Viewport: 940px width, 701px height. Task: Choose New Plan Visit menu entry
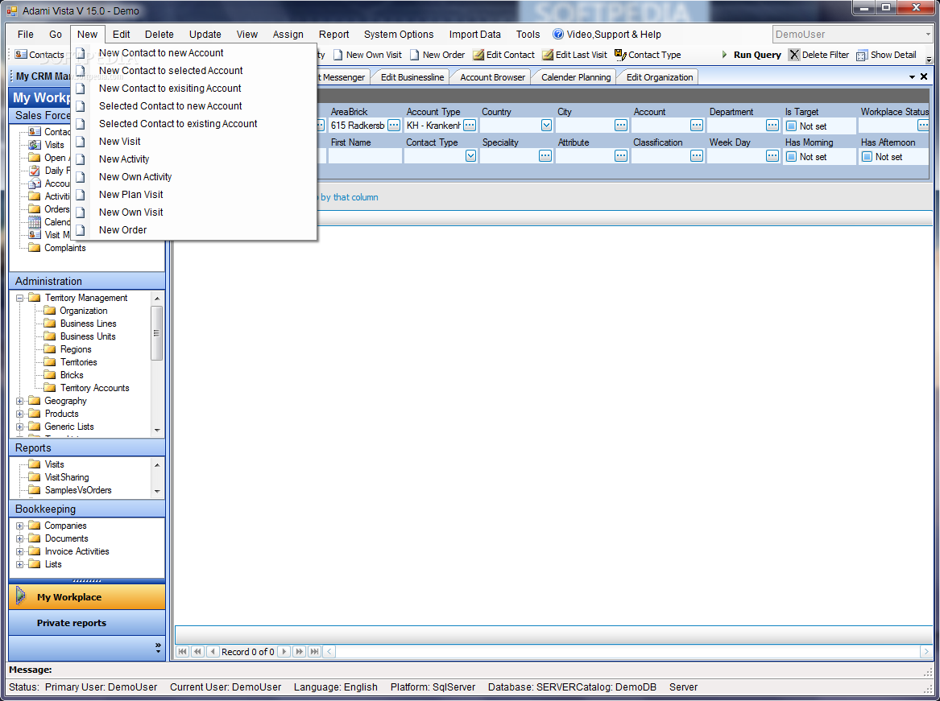(131, 195)
